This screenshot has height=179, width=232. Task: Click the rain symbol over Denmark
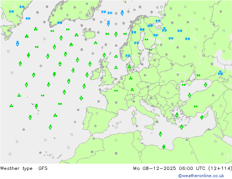(129, 67)
